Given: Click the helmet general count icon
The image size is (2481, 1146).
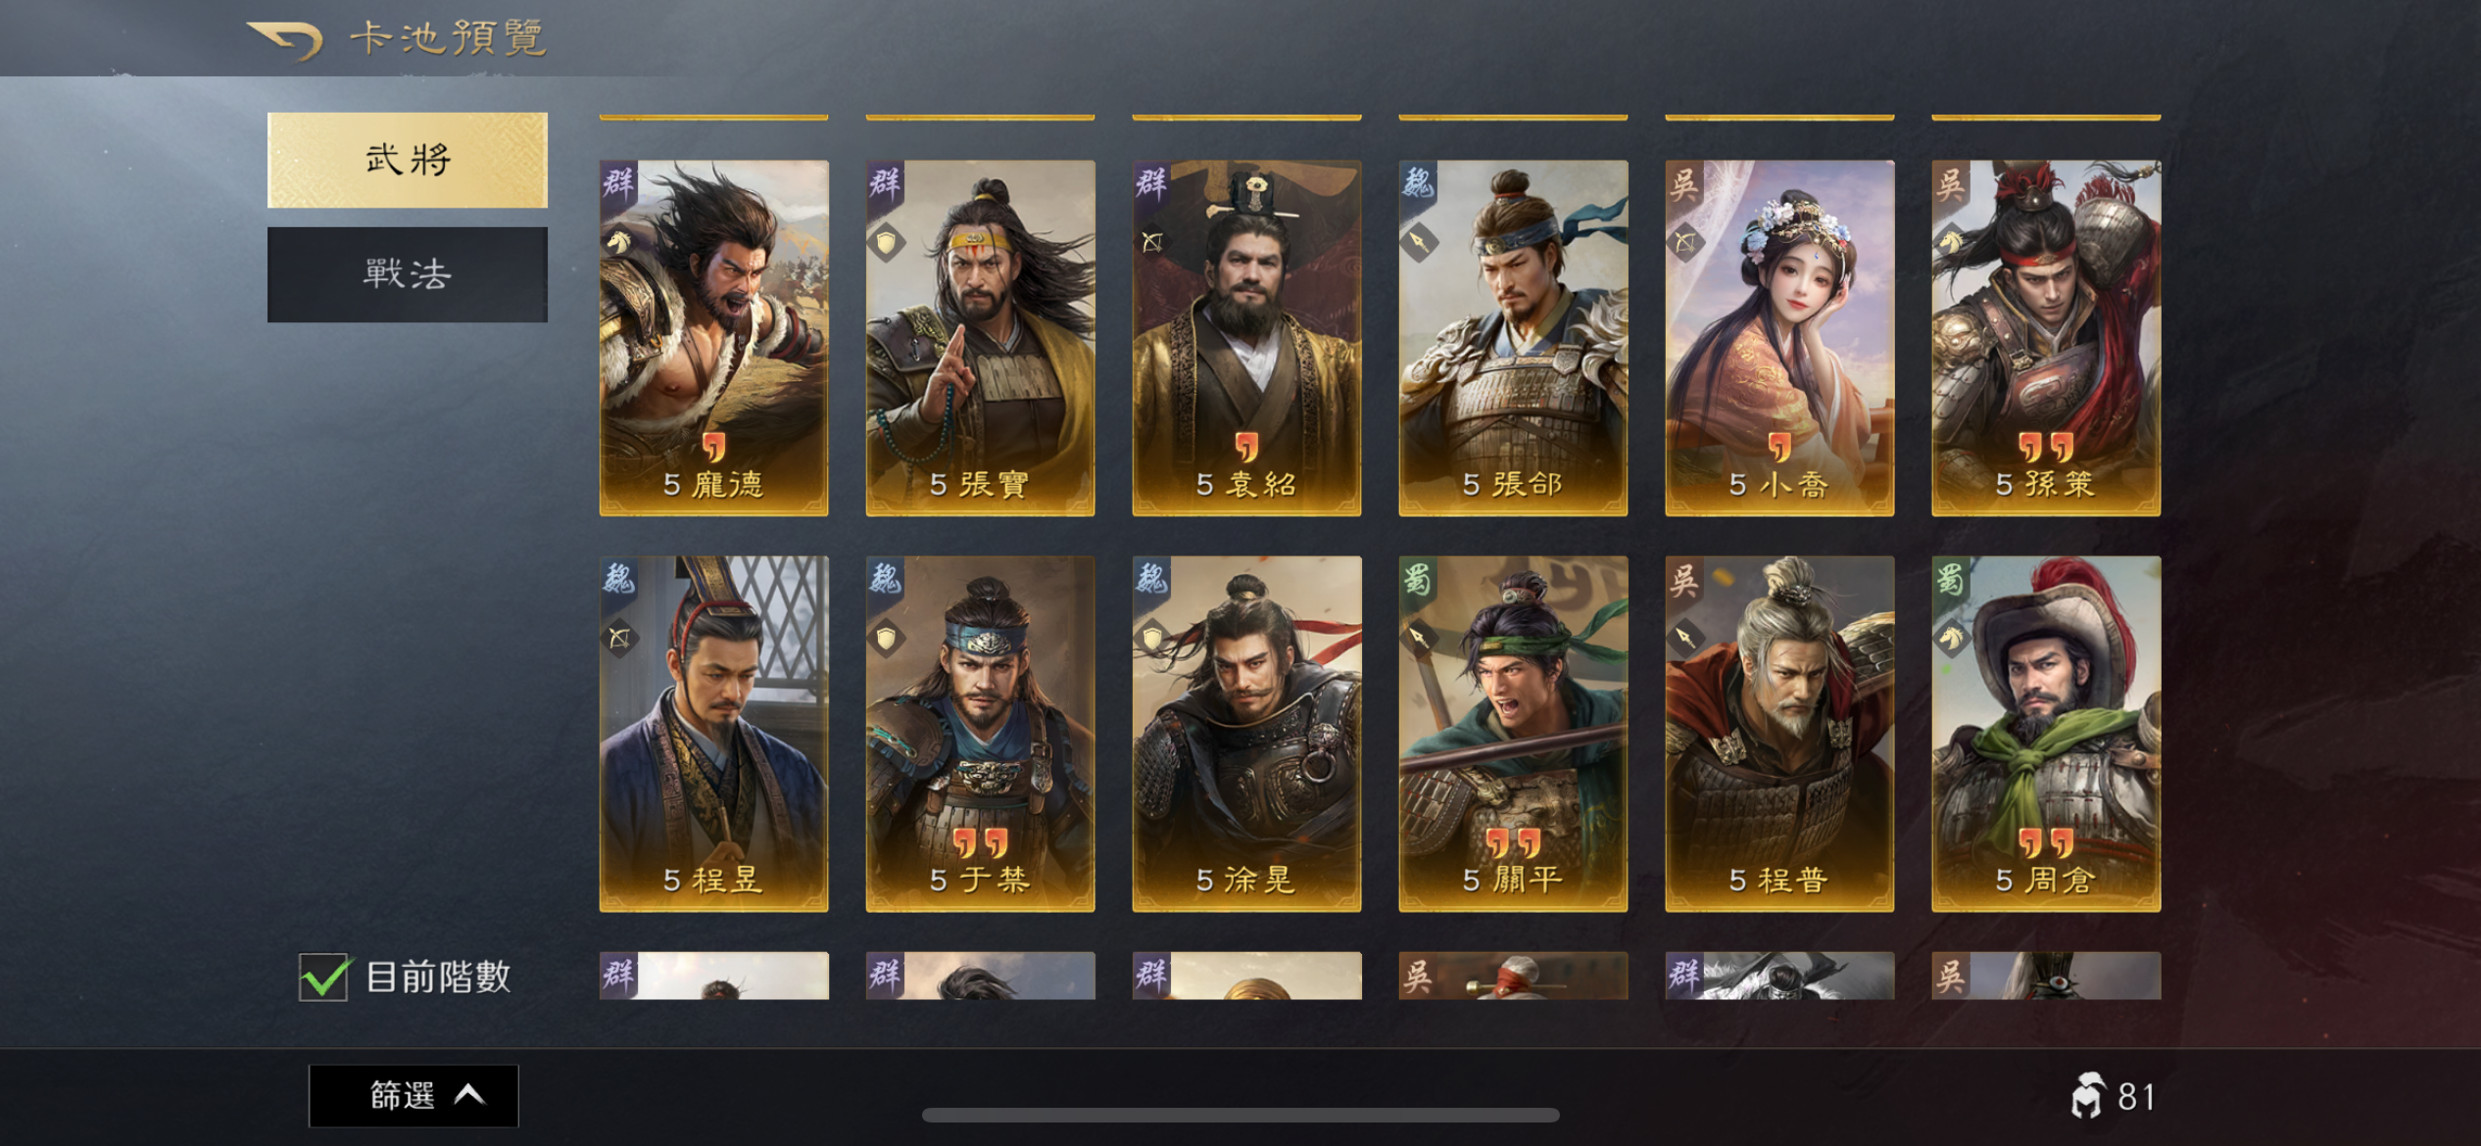Looking at the screenshot, I should (x=2087, y=1095).
